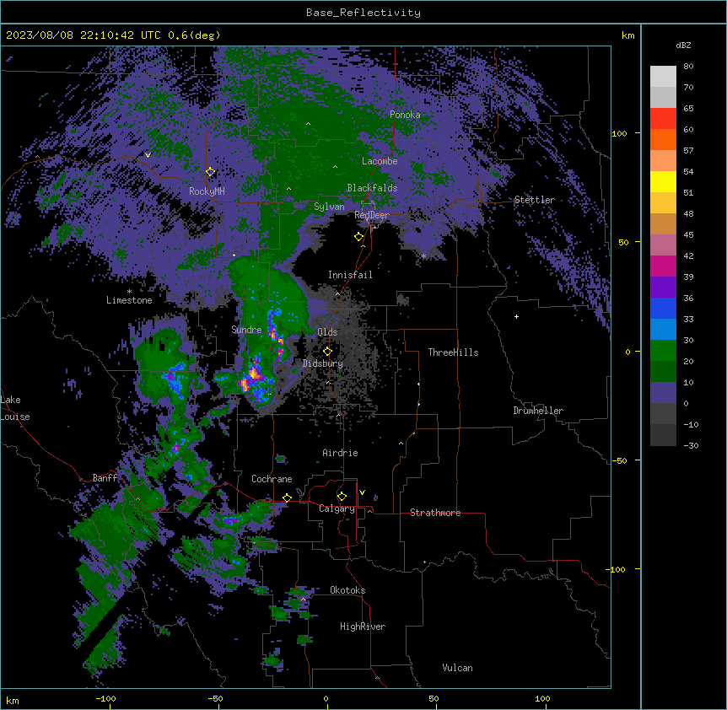Pick the red 60-65 dBZ legend swatch
The height and width of the screenshot is (710, 727).
pos(663,119)
